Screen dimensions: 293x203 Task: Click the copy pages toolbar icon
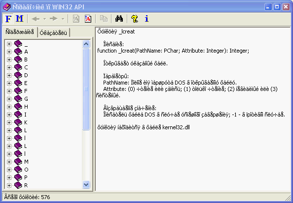point(104,19)
